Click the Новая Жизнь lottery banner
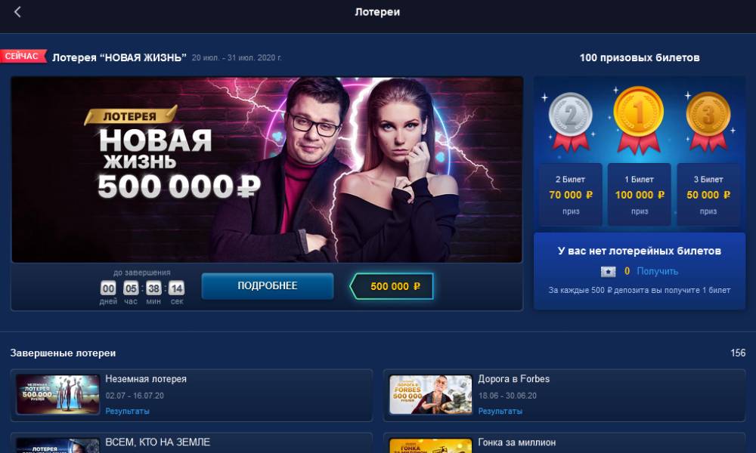 [267, 169]
